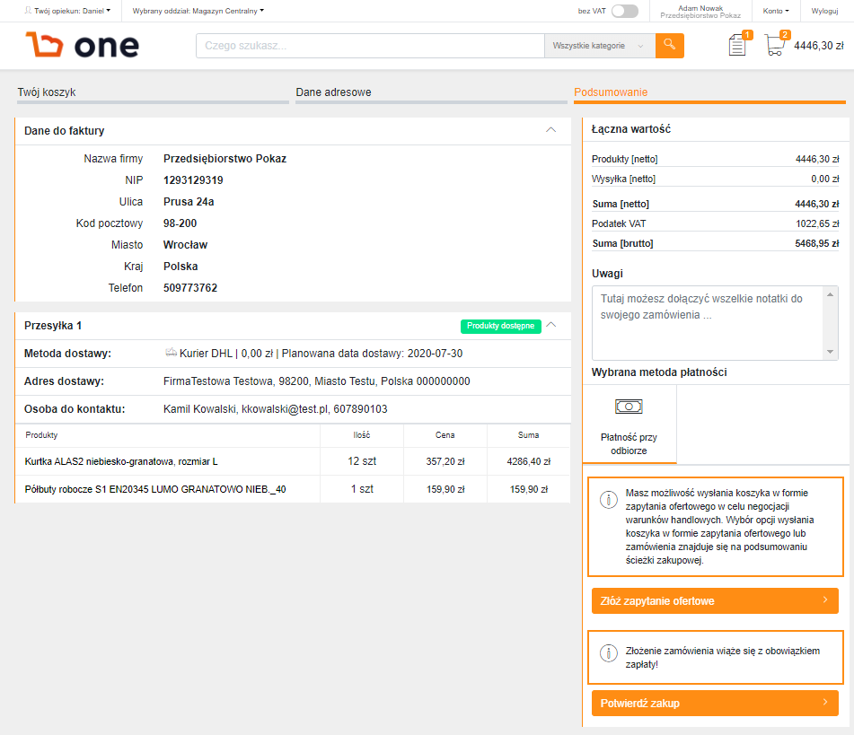Click the Cena column header

click(x=445, y=435)
